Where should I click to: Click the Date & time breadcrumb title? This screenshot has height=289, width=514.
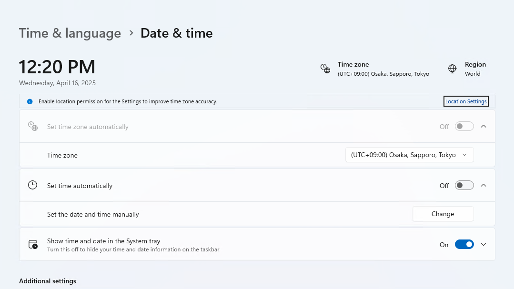[x=176, y=33]
